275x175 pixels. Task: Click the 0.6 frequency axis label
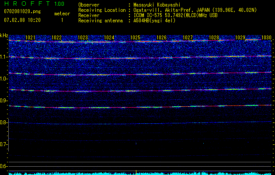pos(4,166)
